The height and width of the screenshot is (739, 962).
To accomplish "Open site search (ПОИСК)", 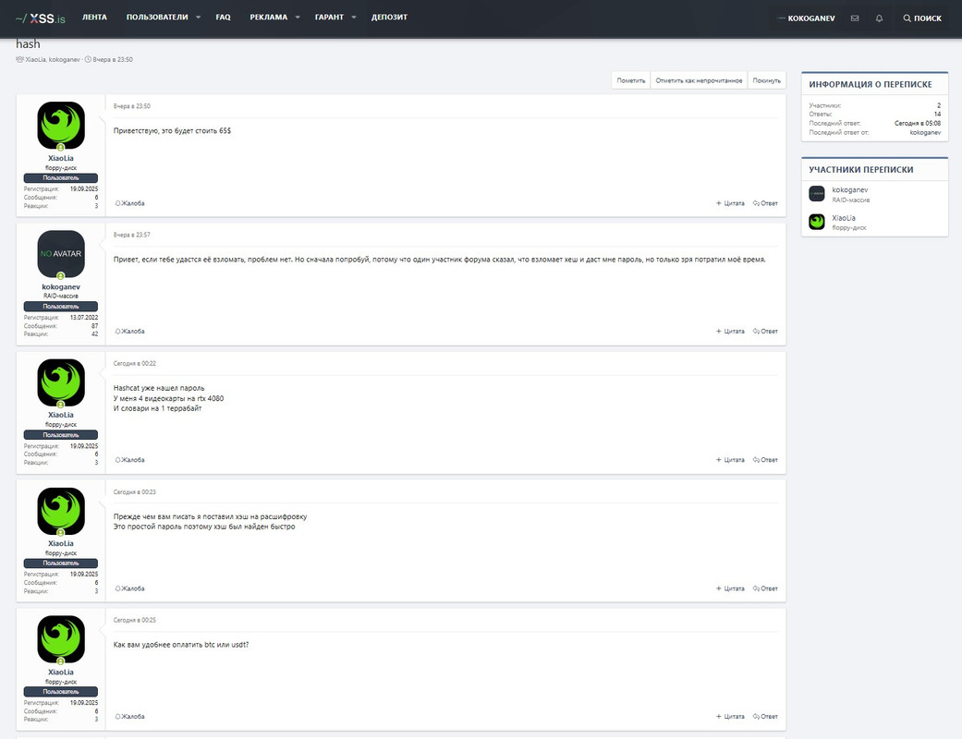I will coord(921,18).
